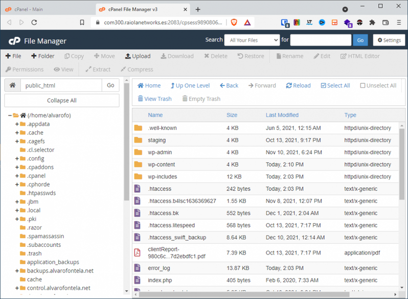Click the file list vertical scrollbar
The image size is (408, 299).
point(402,164)
